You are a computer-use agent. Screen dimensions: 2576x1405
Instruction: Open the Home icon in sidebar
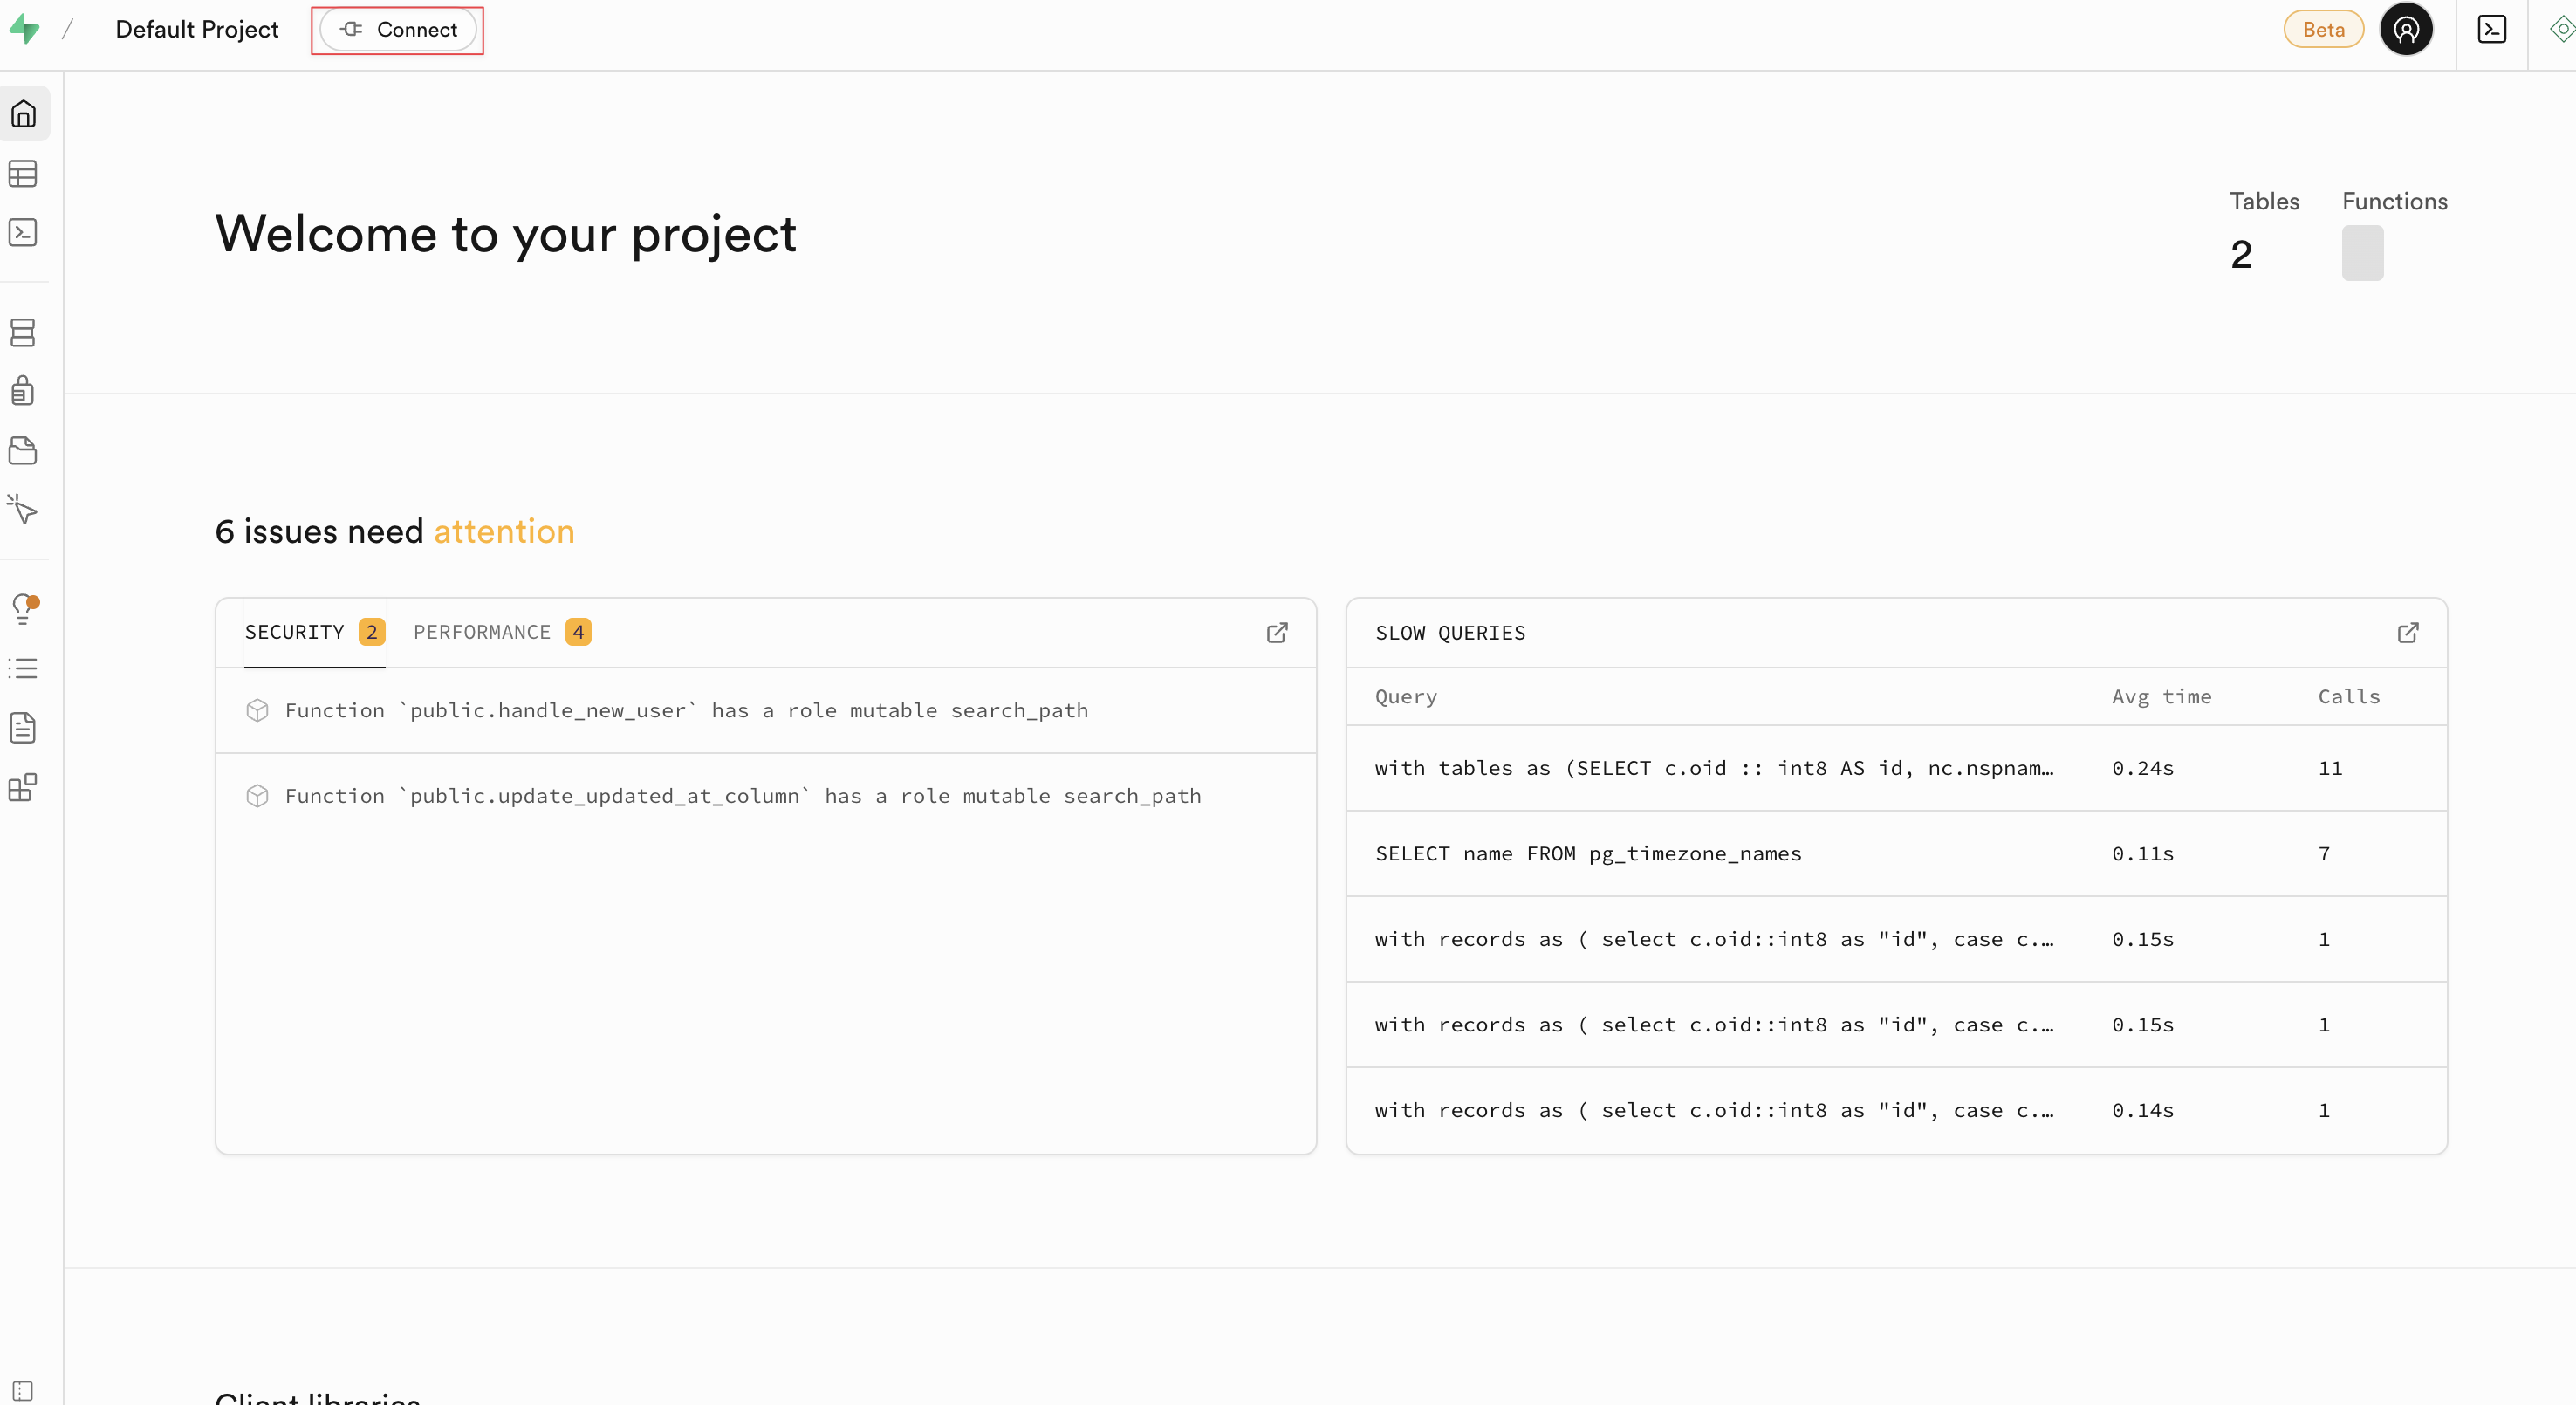tap(24, 114)
